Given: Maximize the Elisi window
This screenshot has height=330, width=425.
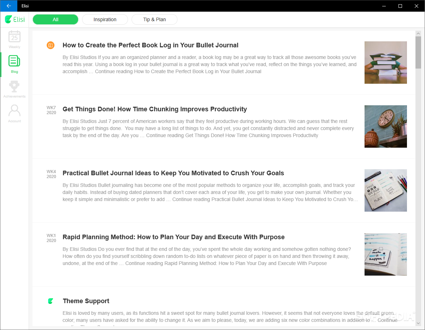Looking at the screenshot, I should (x=400, y=6).
